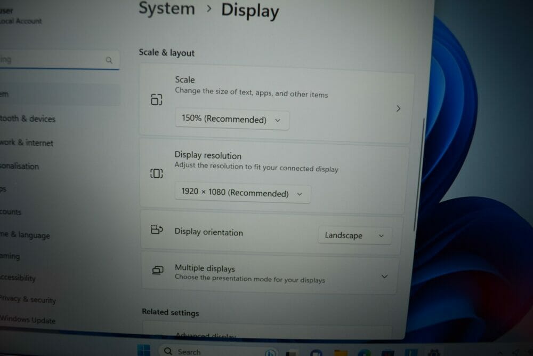The height and width of the screenshot is (356, 533).
Task: Click the settings page vertical scrollbar
Action: [x=419, y=175]
